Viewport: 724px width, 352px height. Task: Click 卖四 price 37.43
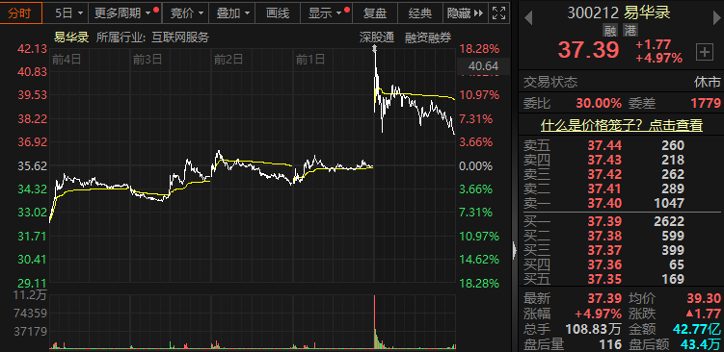(x=604, y=161)
